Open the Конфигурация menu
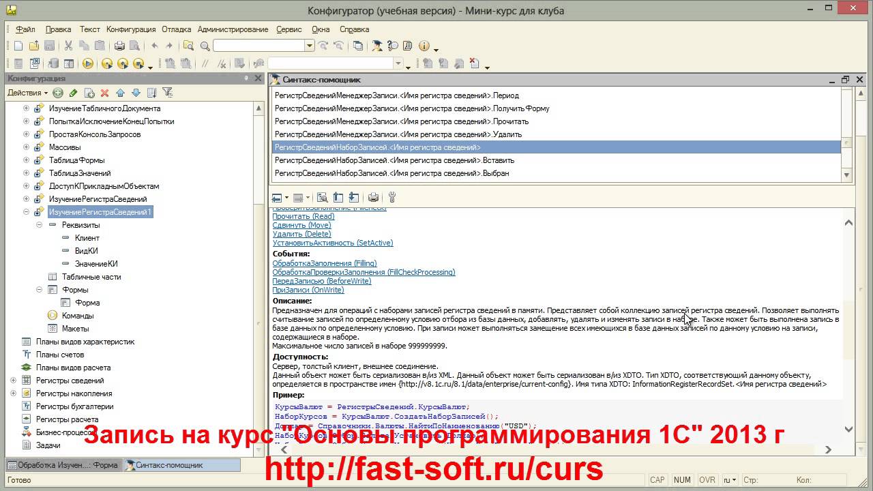 131,29
